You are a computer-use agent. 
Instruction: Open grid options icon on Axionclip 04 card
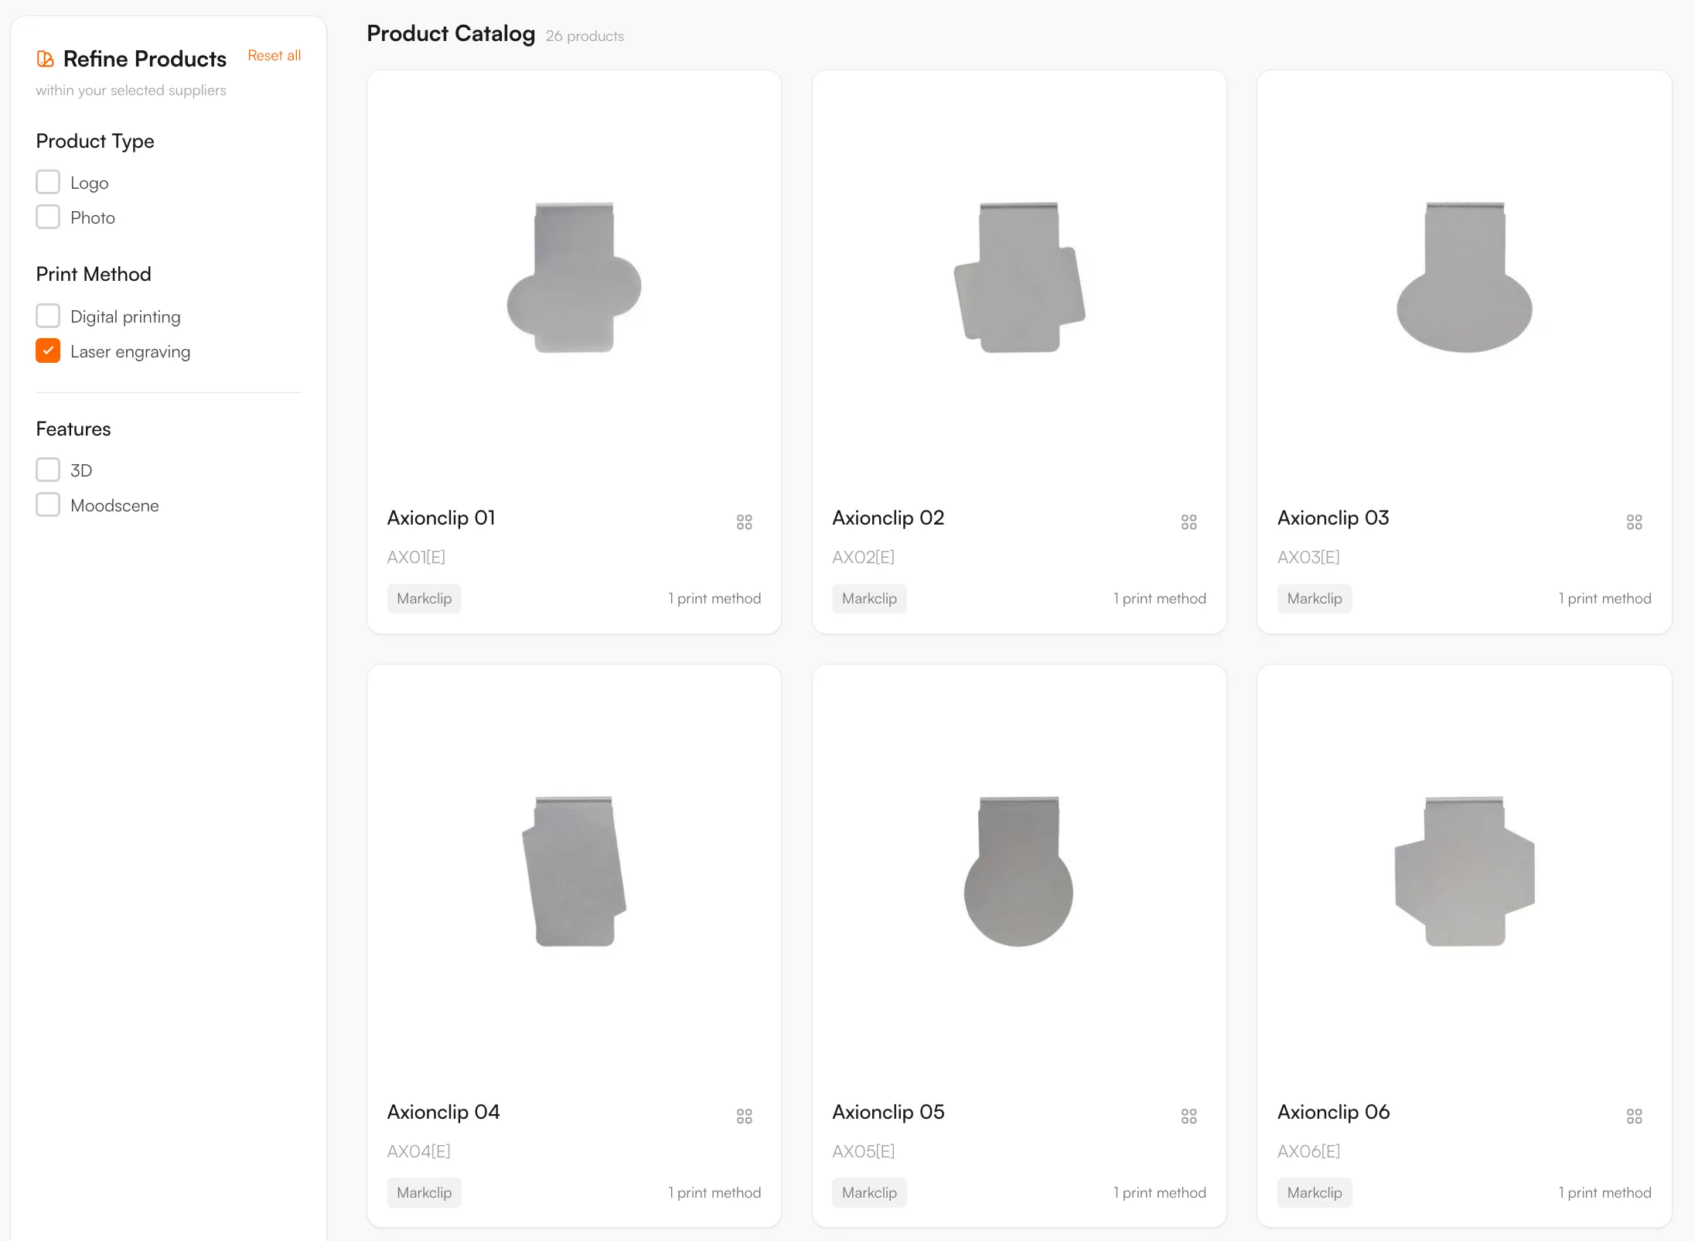click(744, 1116)
